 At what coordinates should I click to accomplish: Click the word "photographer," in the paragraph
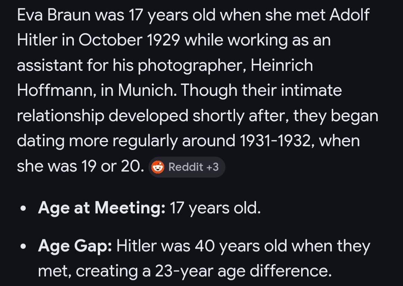192,66
